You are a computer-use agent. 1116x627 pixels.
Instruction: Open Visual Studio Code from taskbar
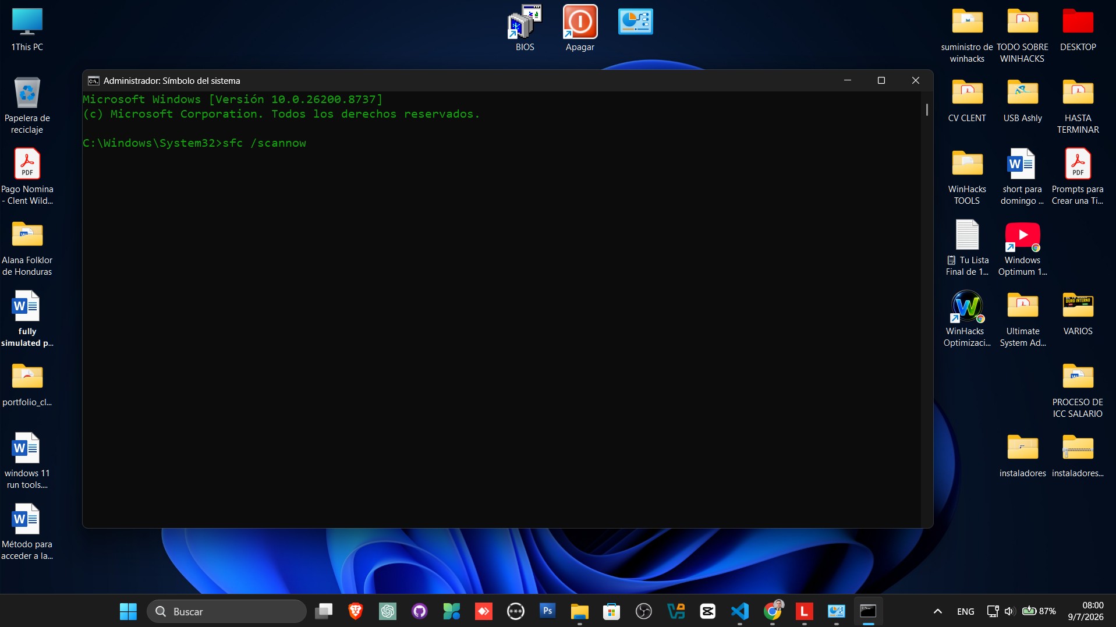(x=739, y=611)
